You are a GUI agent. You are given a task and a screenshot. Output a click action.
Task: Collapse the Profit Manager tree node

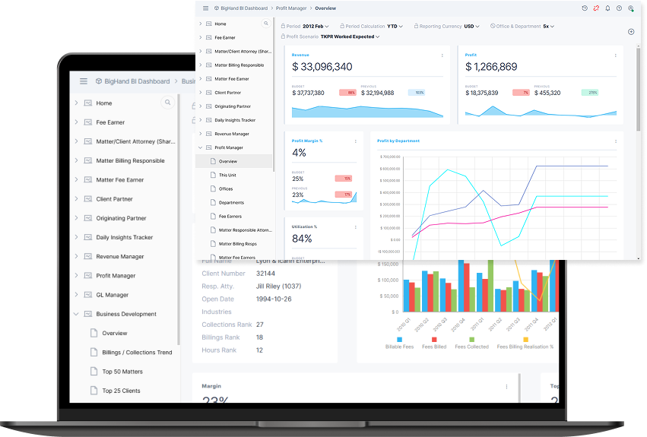tap(200, 147)
